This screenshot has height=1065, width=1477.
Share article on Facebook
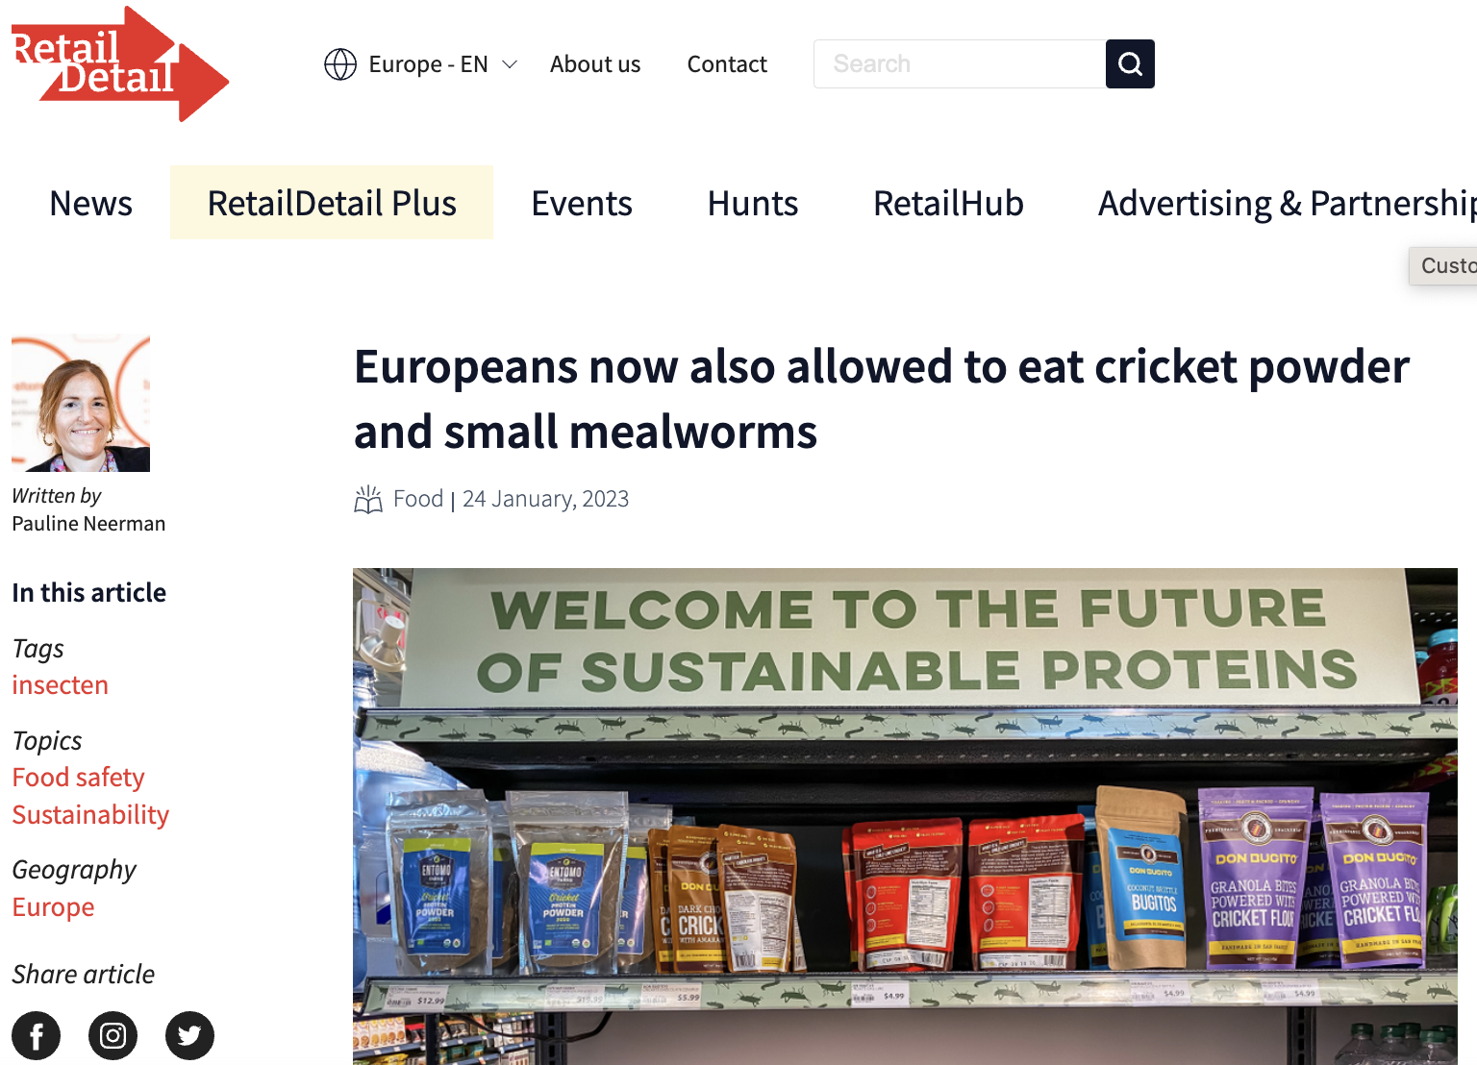click(37, 1035)
